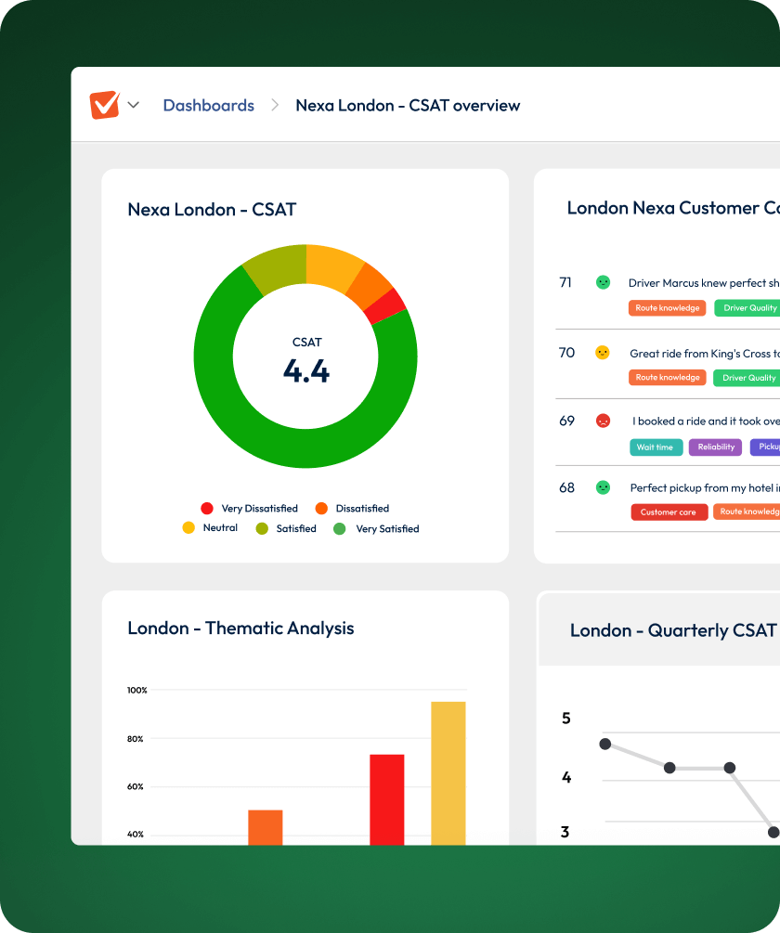Select the Wait time tag on comment 69
The image size is (780, 933).
point(656,447)
